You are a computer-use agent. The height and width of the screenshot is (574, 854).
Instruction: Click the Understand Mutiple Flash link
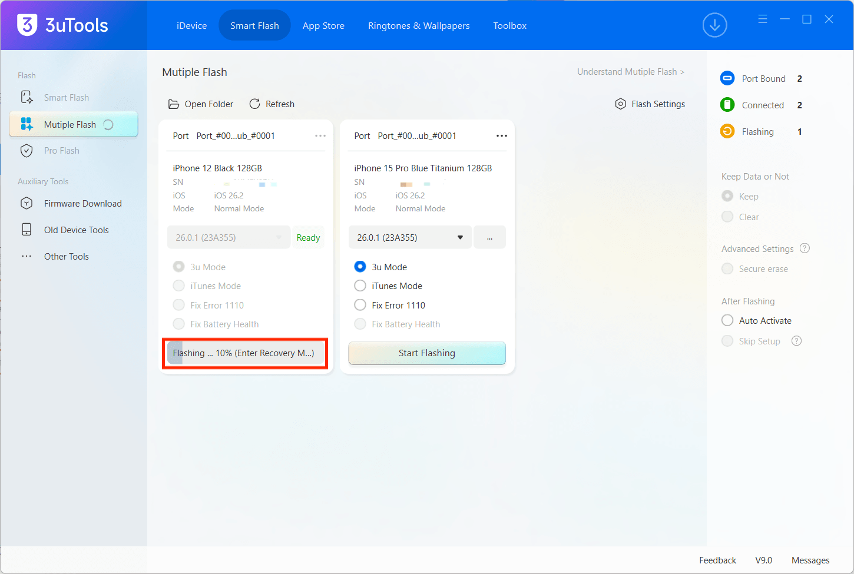630,71
